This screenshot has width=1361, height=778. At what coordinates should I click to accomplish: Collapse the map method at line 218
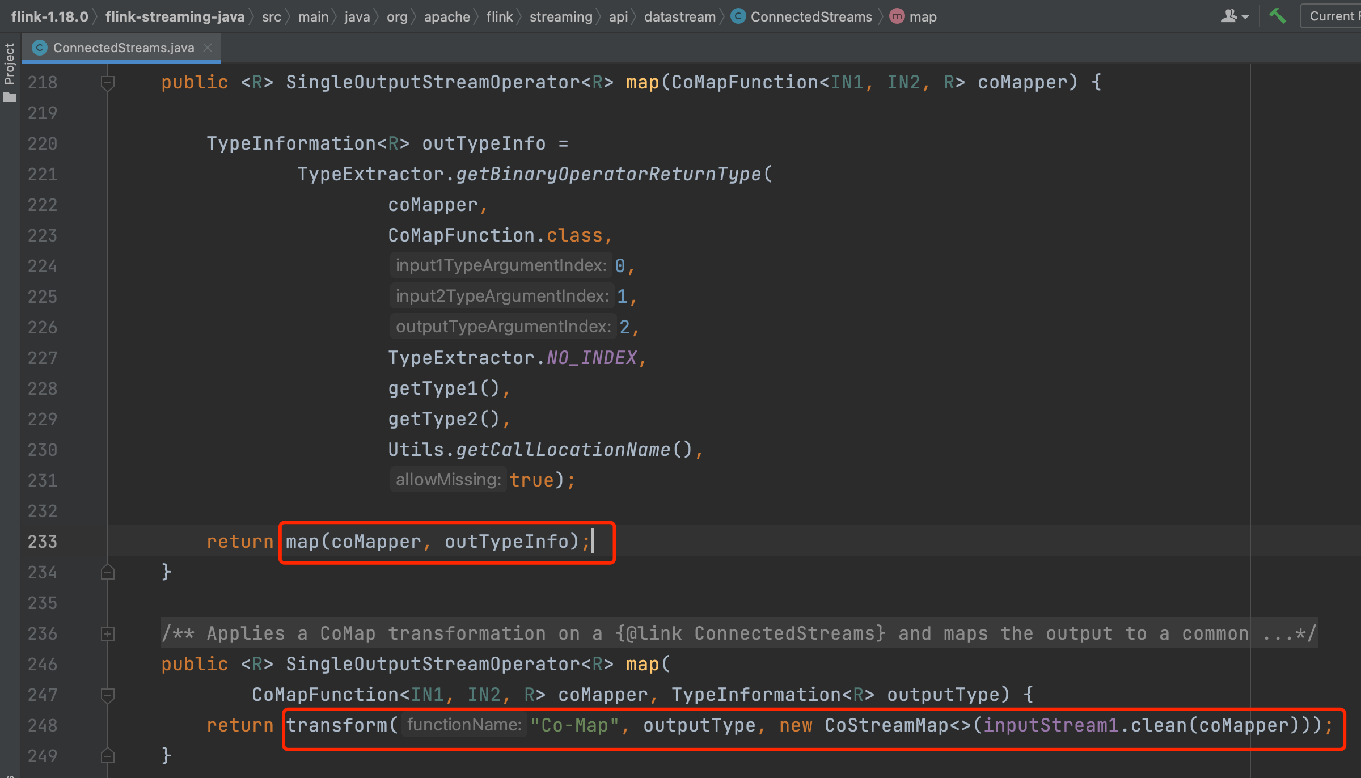click(107, 83)
